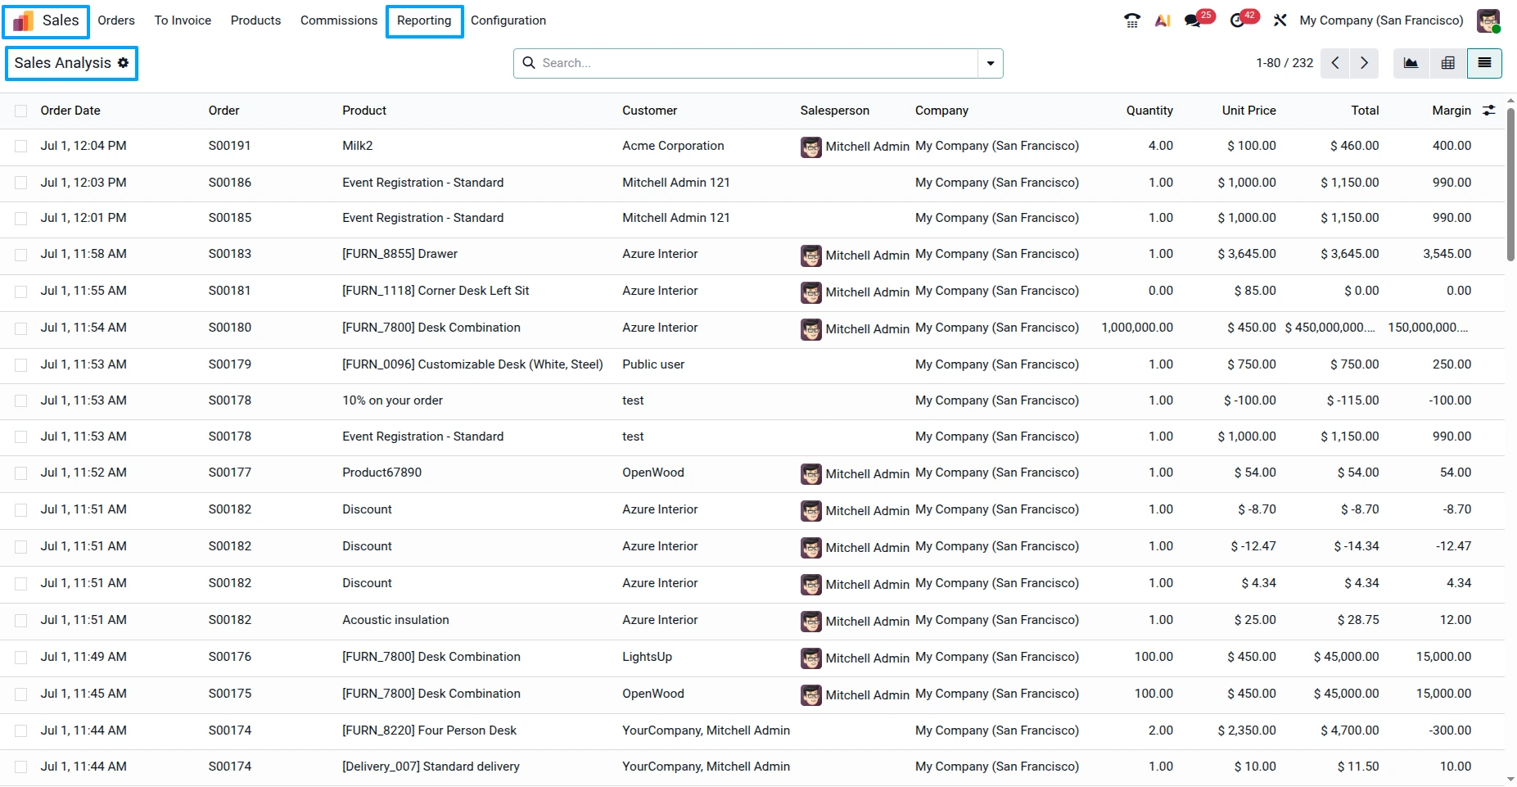The width and height of the screenshot is (1517, 787).
Task: Click the AI assistant icon
Action: [x=1163, y=20]
